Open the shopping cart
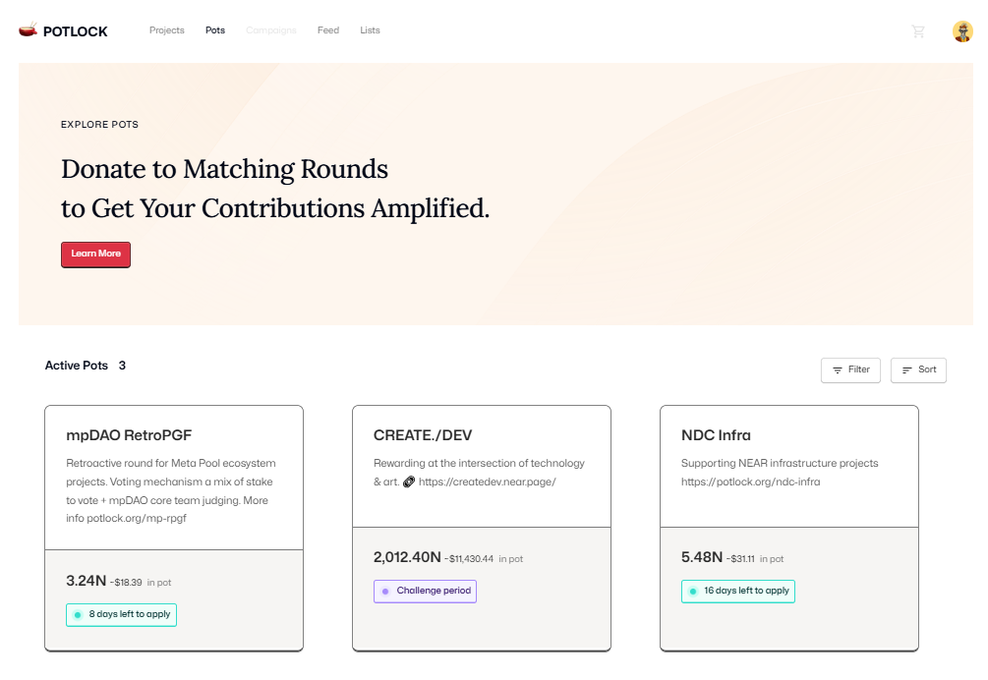988x680 pixels. [918, 31]
